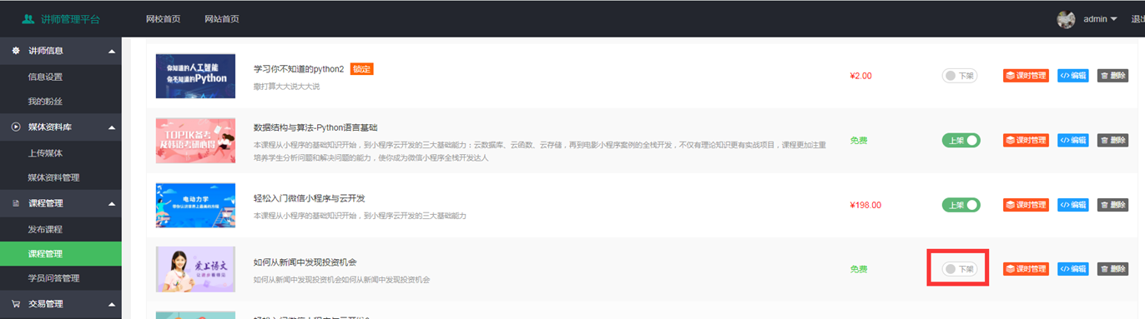Open 媒体资料管理 in the sidebar

54,177
